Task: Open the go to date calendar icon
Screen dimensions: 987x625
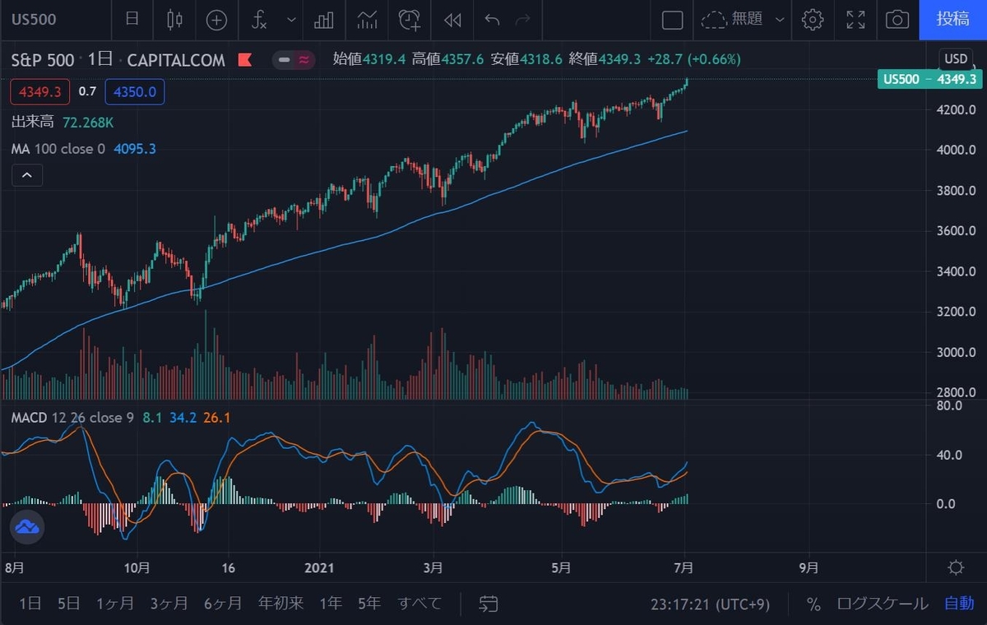Action: (x=489, y=604)
